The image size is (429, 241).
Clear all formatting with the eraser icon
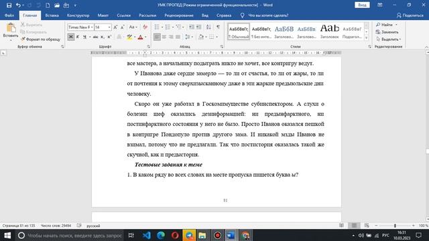click(x=145, y=27)
